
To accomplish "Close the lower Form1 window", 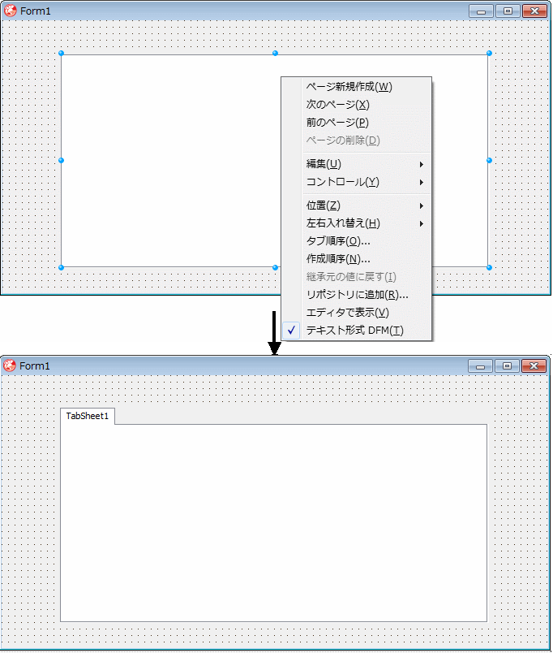I will 534,365.
